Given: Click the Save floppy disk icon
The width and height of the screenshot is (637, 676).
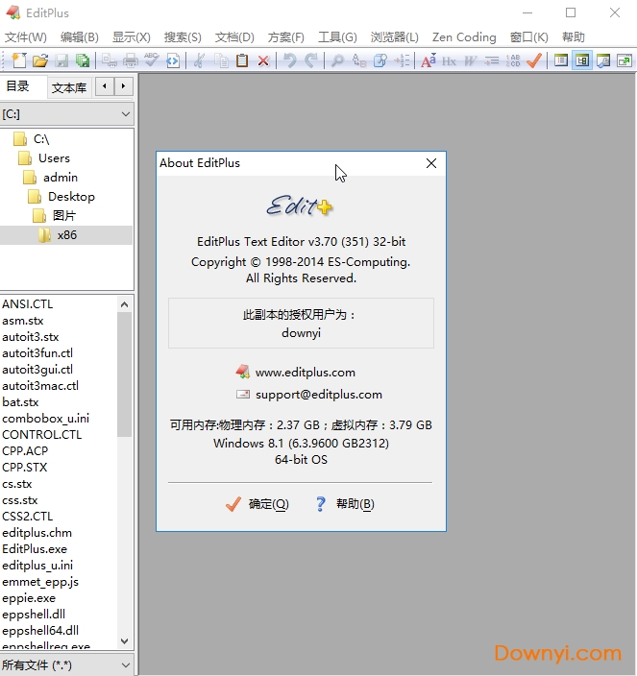Looking at the screenshot, I should coord(61,60).
